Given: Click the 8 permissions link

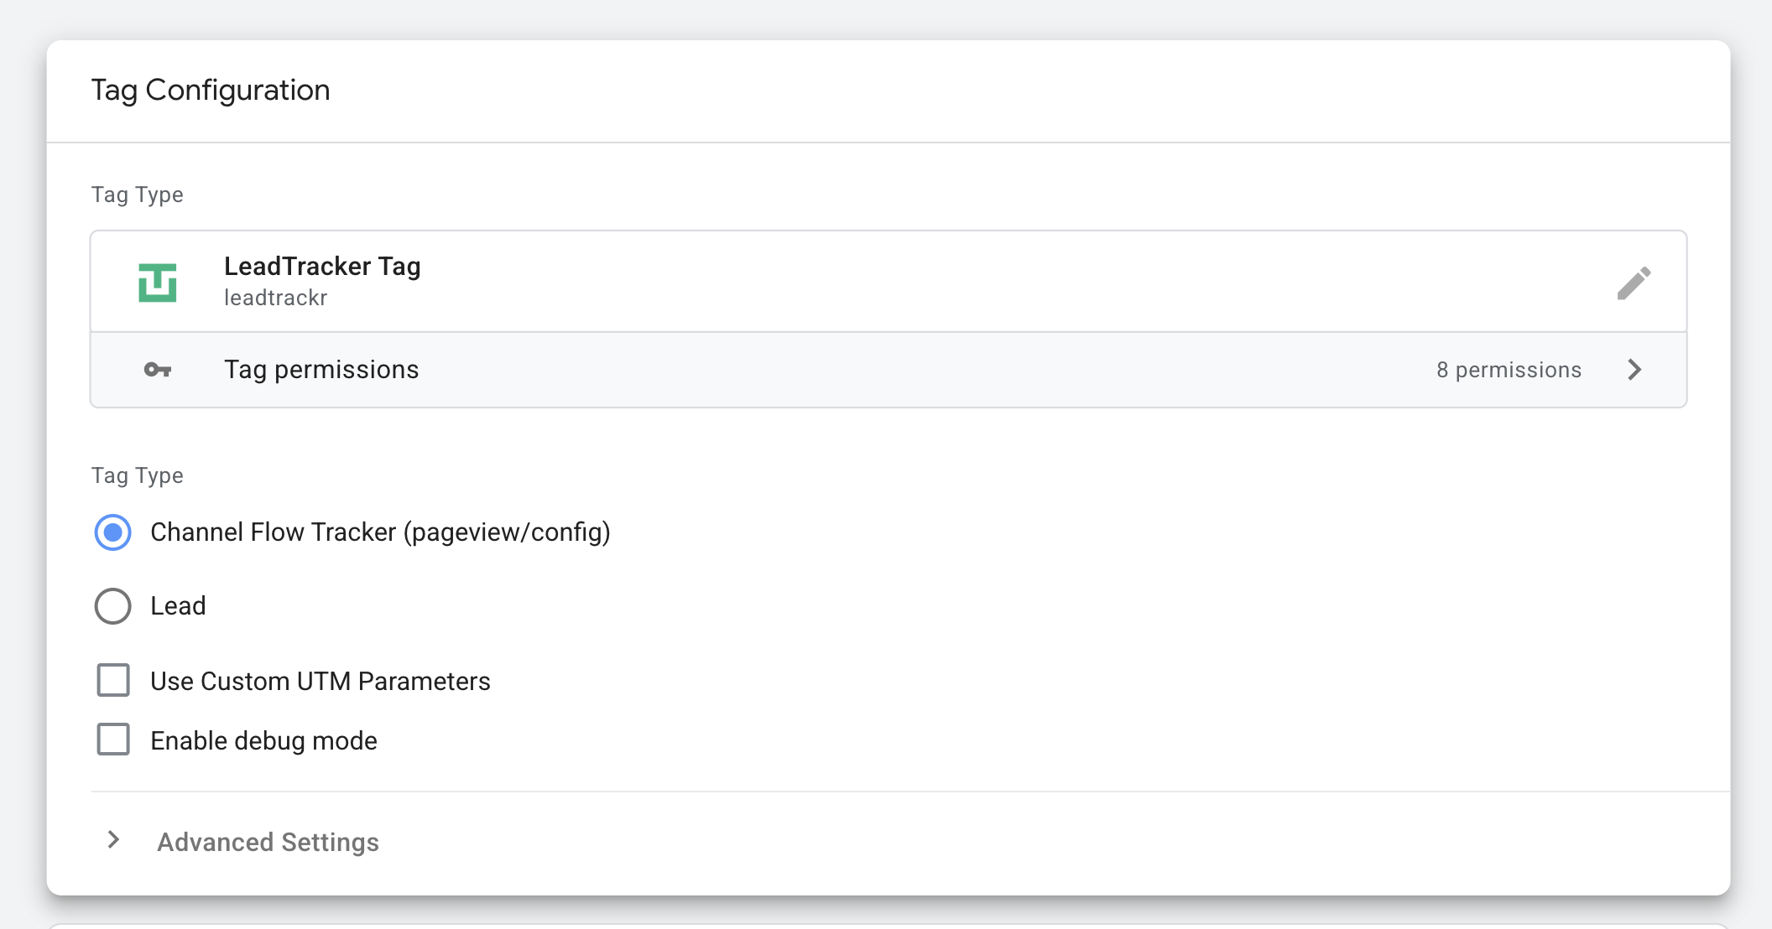Looking at the screenshot, I should pyautogui.click(x=1509, y=370).
